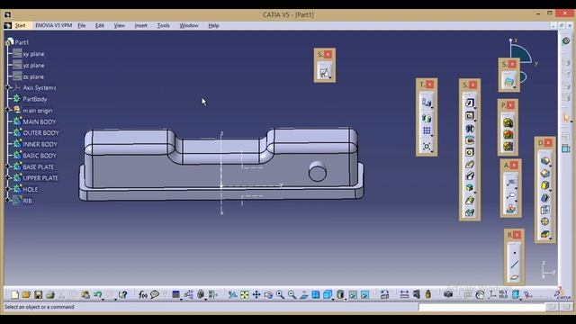Click the Slot tool icon
Image resolution: width=576 pixels, height=324 pixels.
[x=470, y=176]
